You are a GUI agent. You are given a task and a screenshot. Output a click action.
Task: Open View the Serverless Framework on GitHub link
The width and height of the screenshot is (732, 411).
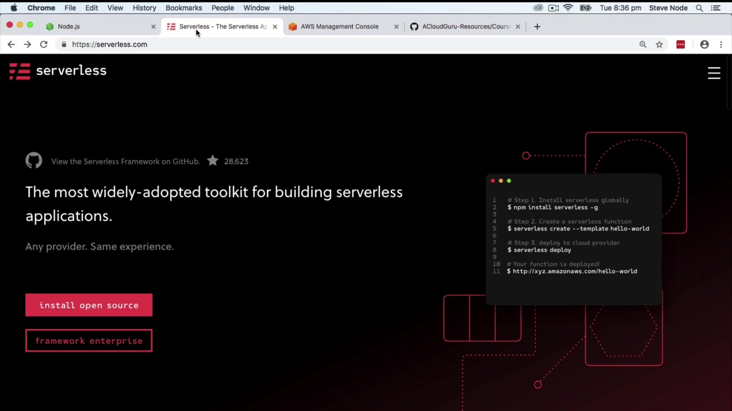[125, 162]
